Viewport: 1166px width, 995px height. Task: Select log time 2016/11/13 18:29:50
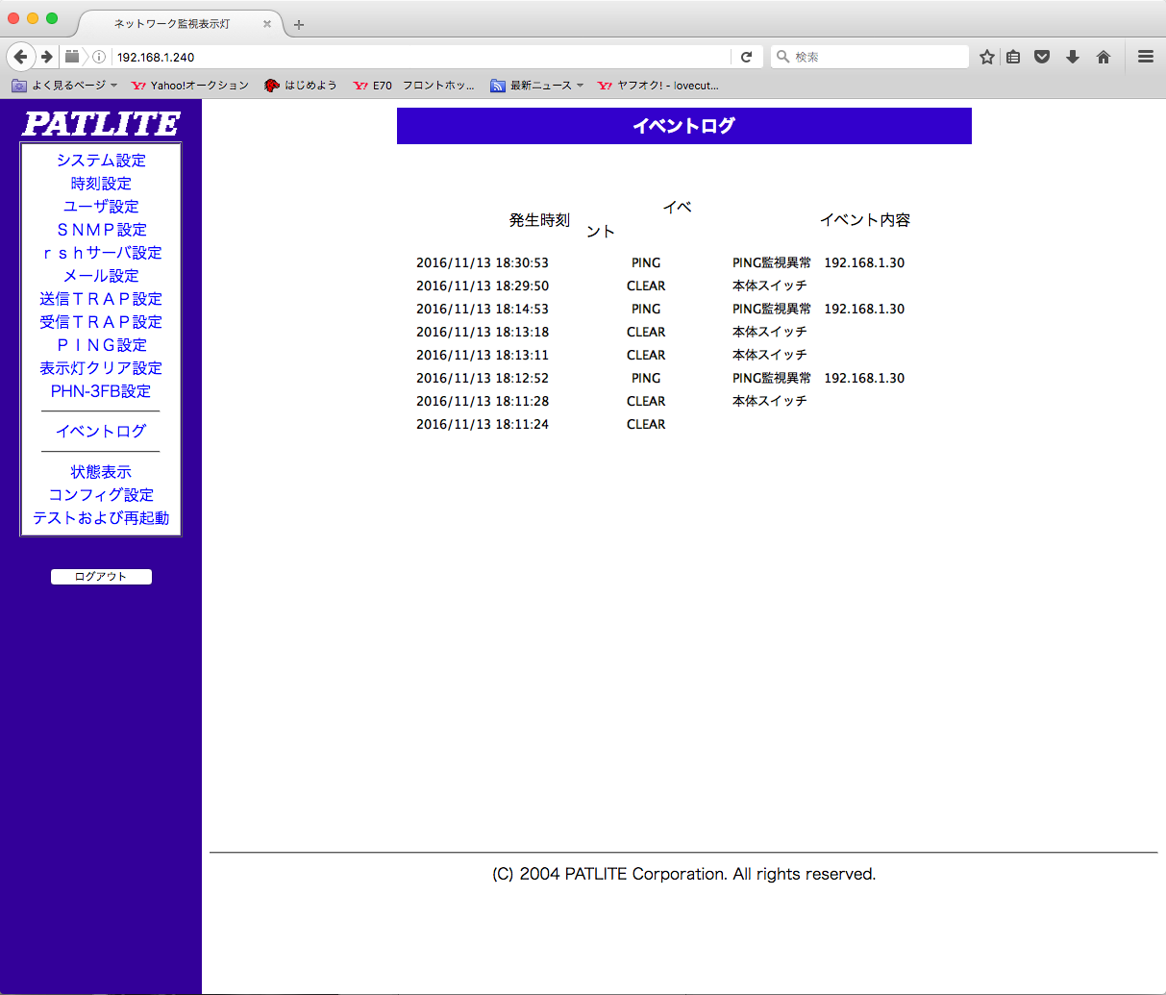(x=483, y=286)
